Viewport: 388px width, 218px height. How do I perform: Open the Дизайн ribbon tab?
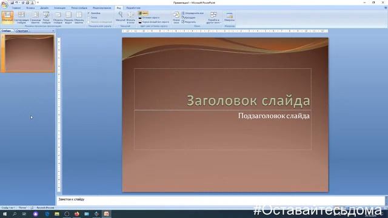[44, 8]
